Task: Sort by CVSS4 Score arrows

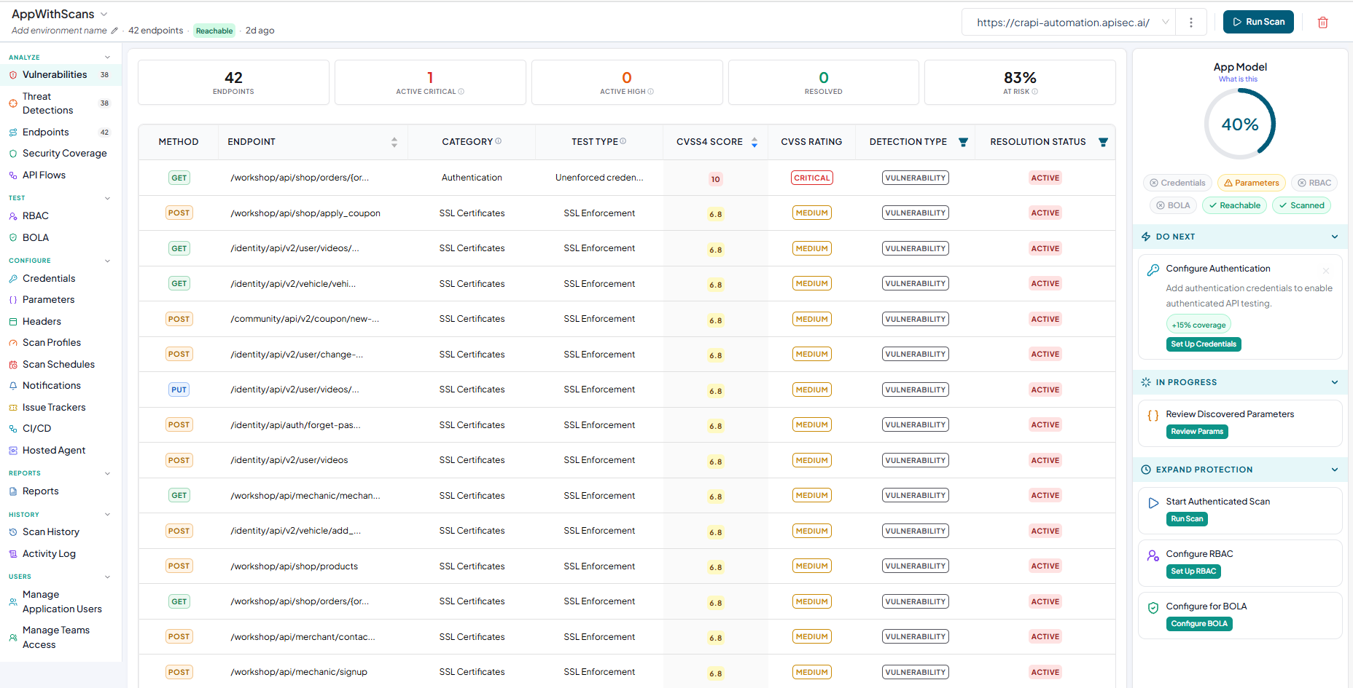Action: point(755,142)
